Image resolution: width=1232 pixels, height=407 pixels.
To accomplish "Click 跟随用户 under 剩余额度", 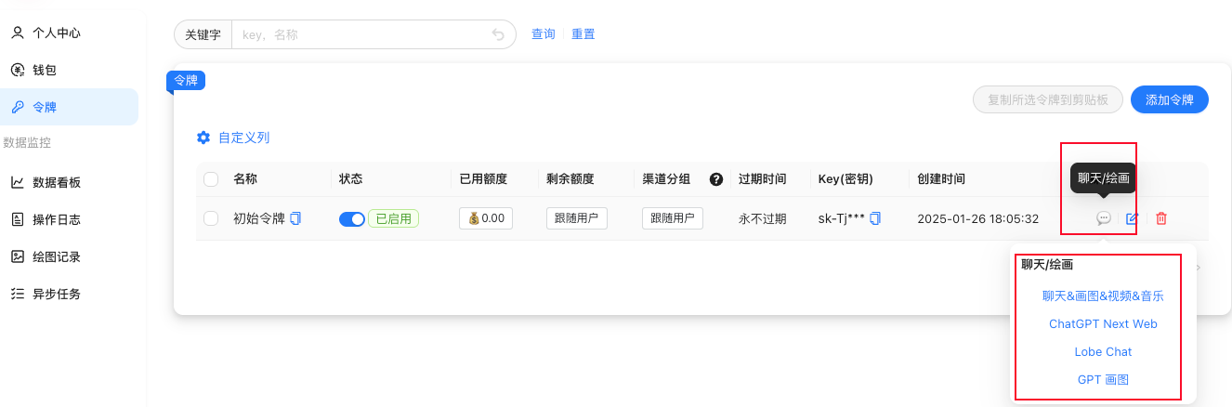I will [x=576, y=218].
